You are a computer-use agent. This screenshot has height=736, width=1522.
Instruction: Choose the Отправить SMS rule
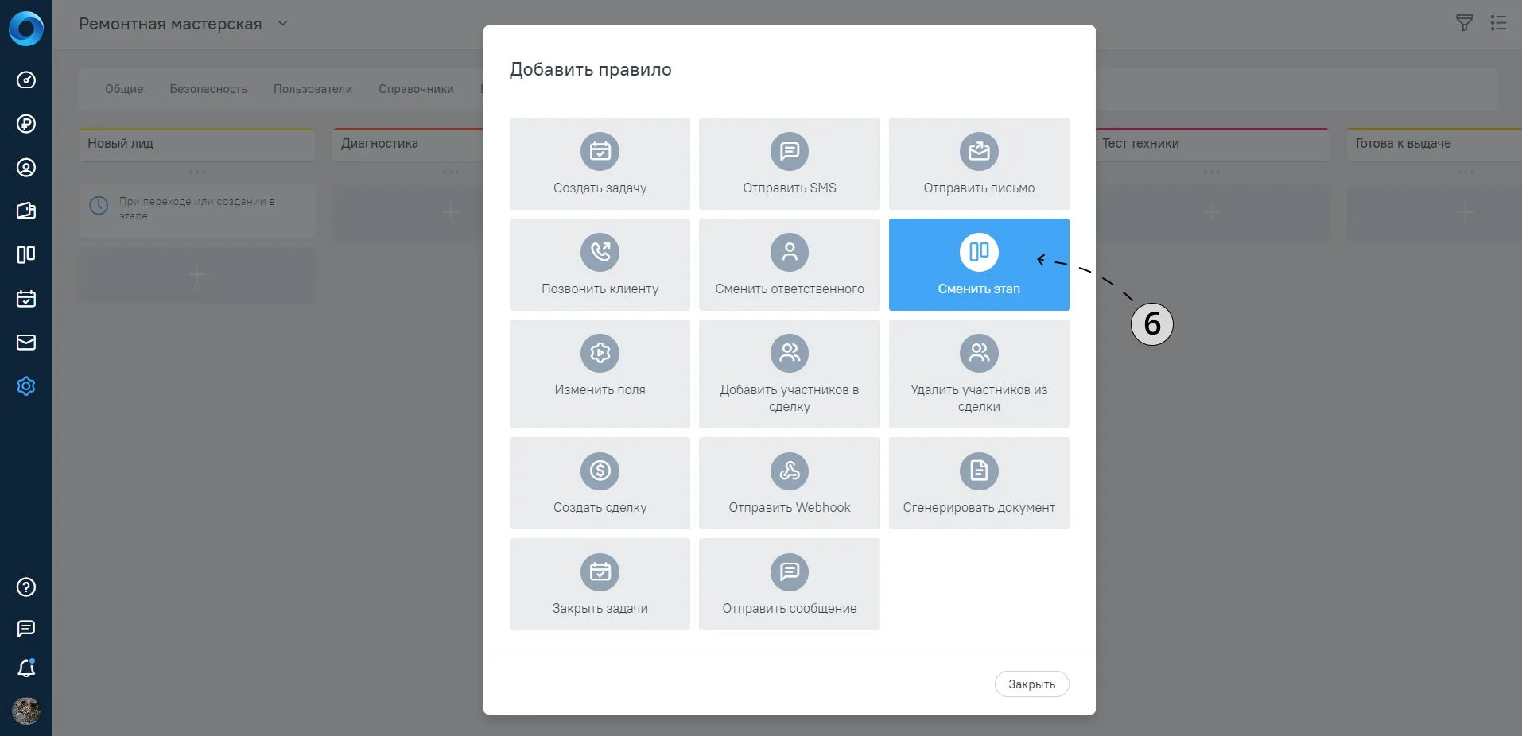tap(789, 164)
